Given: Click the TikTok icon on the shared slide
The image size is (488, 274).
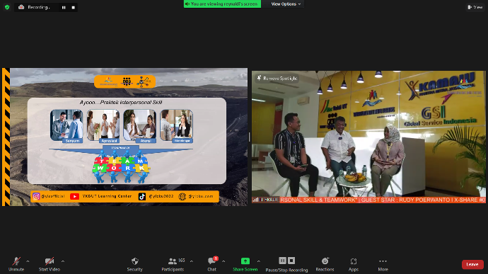Looking at the screenshot, I should (x=142, y=196).
